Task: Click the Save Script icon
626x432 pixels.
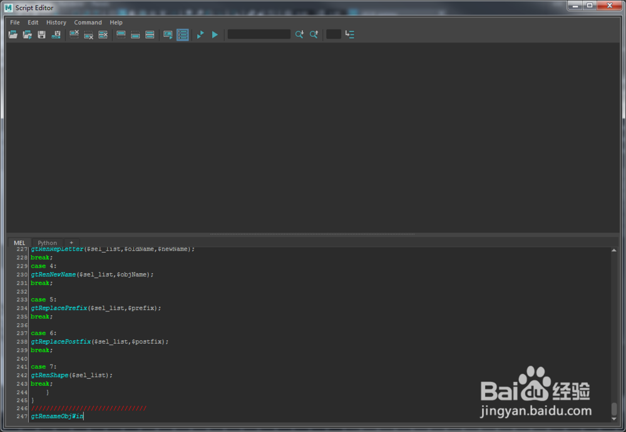Action: (41, 35)
